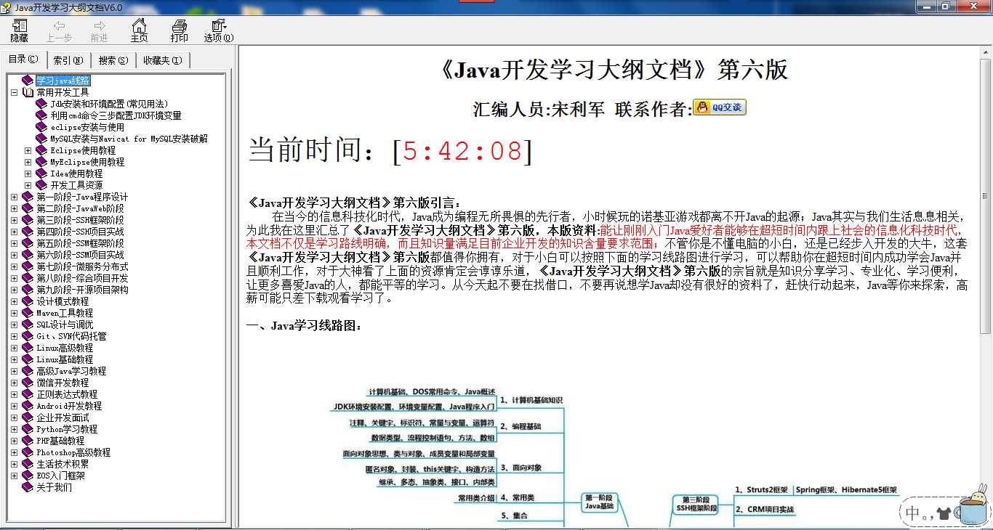Image resolution: width=993 pixels, height=530 pixels.
Task: Click book icon beside 高级Java学习教程
Action: coord(28,371)
